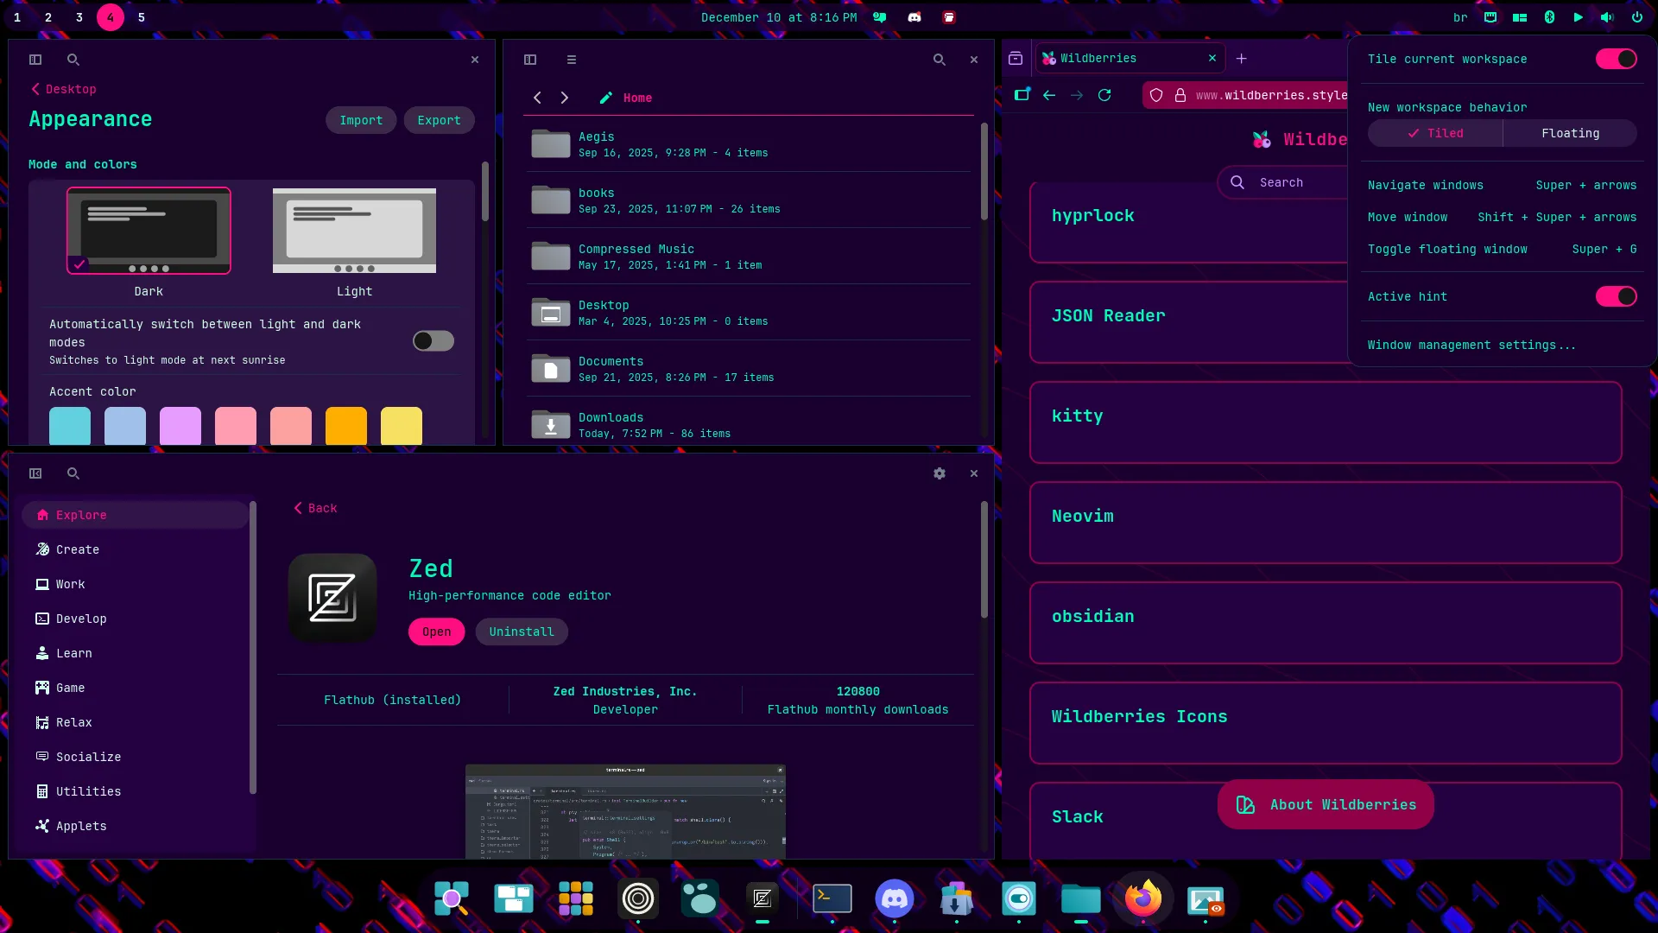1658x933 pixels.
Task: Turn off Active hint toggle
Action: pos(1615,296)
